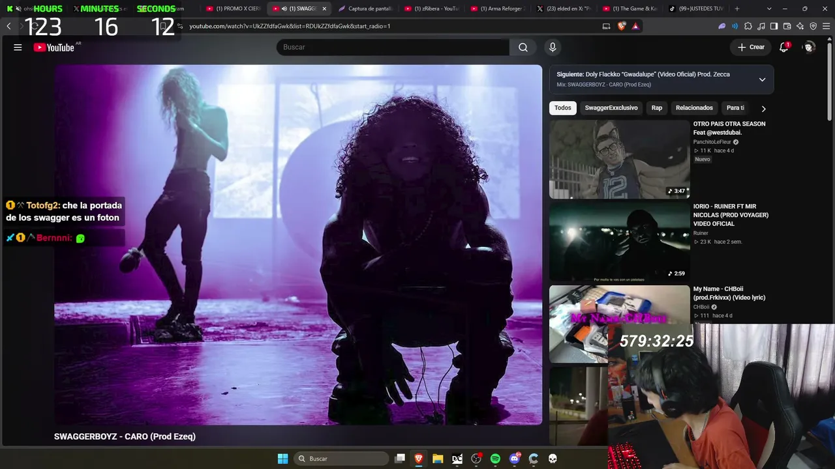Open Spotify from the taskbar
Screen dimensions: 835x469
click(495, 459)
